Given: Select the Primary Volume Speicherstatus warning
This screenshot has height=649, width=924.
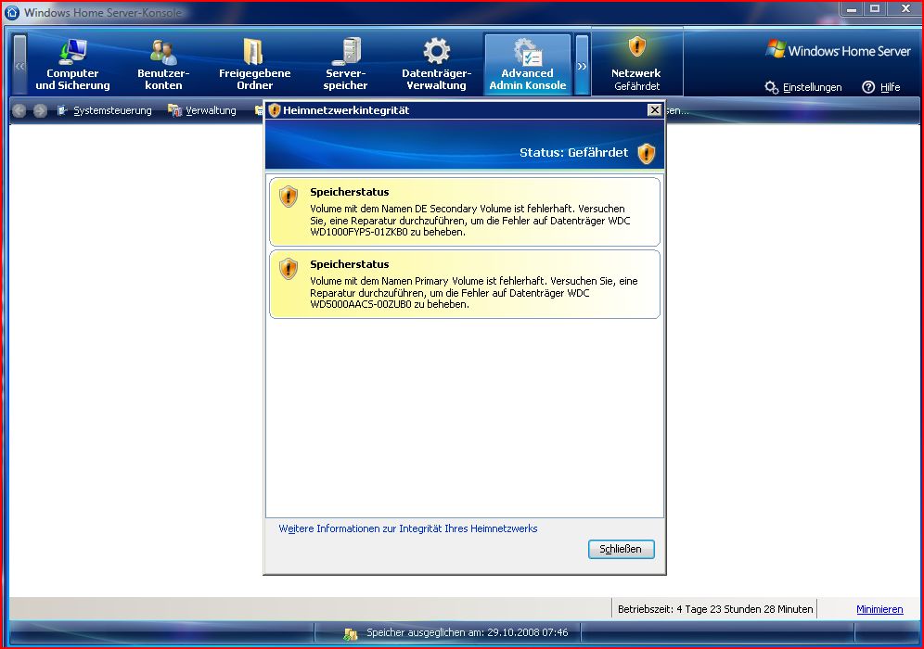Looking at the screenshot, I should tap(465, 285).
